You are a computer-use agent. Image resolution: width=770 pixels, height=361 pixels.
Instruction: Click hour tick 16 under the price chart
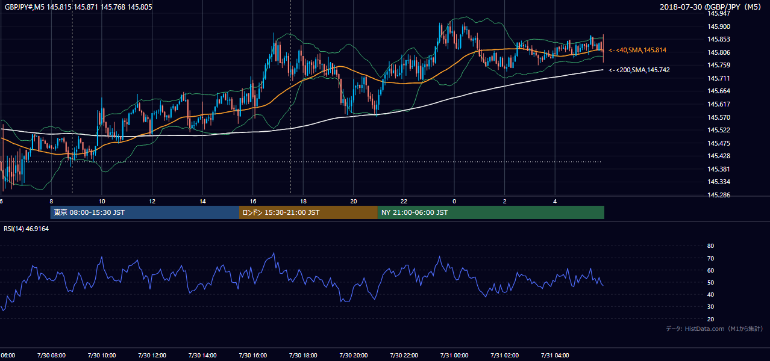tap(253, 201)
